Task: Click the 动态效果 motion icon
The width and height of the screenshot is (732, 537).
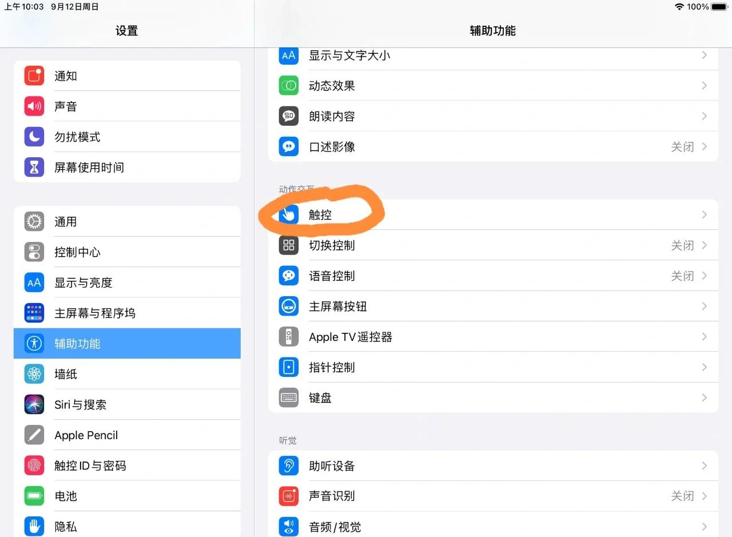Action: pos(288,85)
